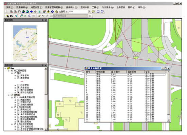Viewport: 187px width, 135px height.
Task: Toggle the 排水 group checkbox
Action: (15, 73)
